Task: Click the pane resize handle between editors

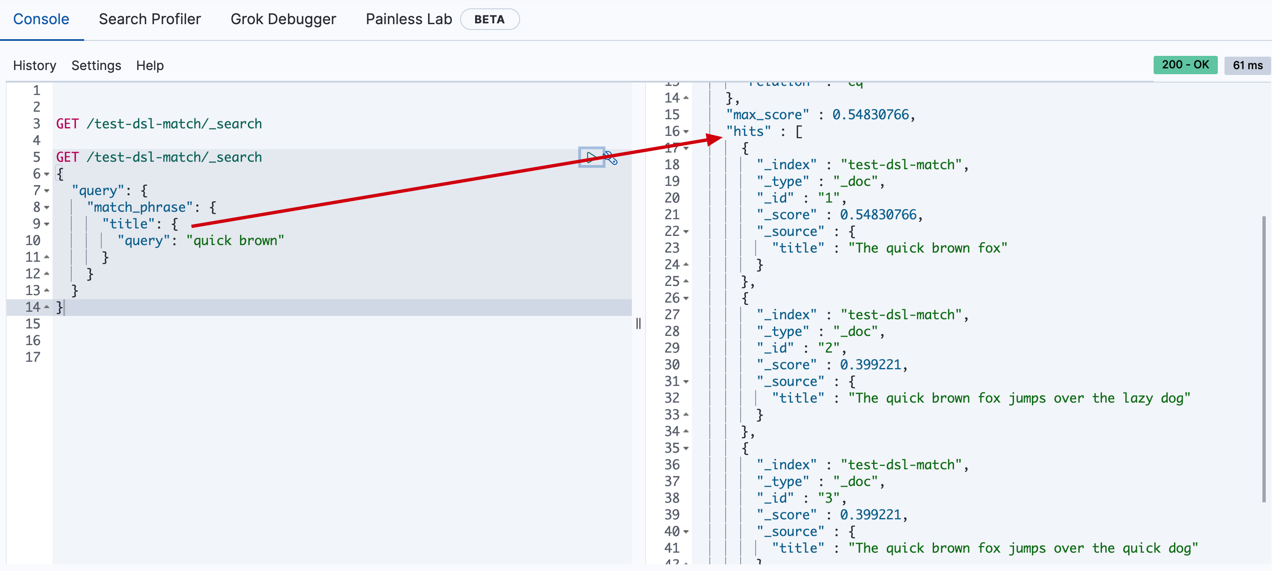Action: click(x=638, y=323)
